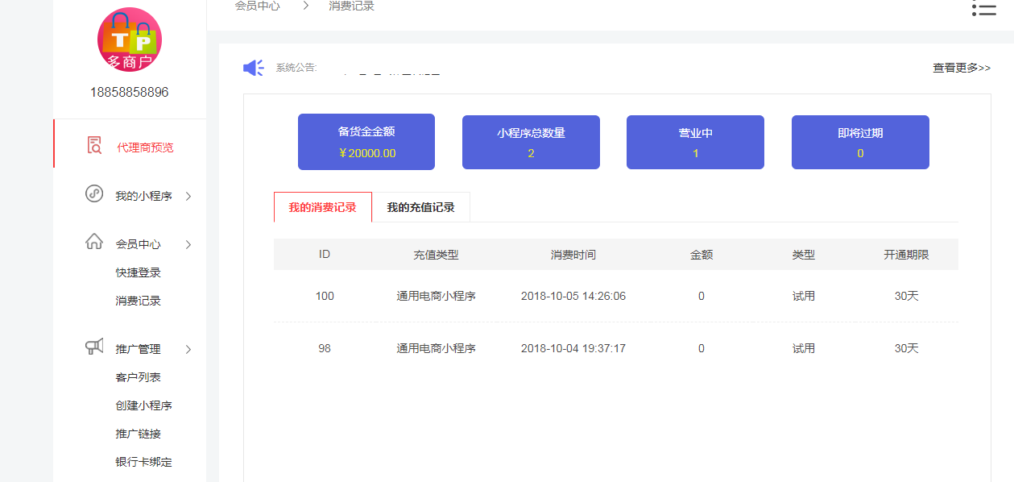
Task: Collapse the 会员中心 submenu chevron
Action: pyautogui.click(x=188, y=244)
